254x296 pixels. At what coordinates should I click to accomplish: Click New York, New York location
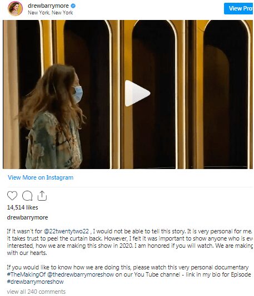[x=51, y=13]
